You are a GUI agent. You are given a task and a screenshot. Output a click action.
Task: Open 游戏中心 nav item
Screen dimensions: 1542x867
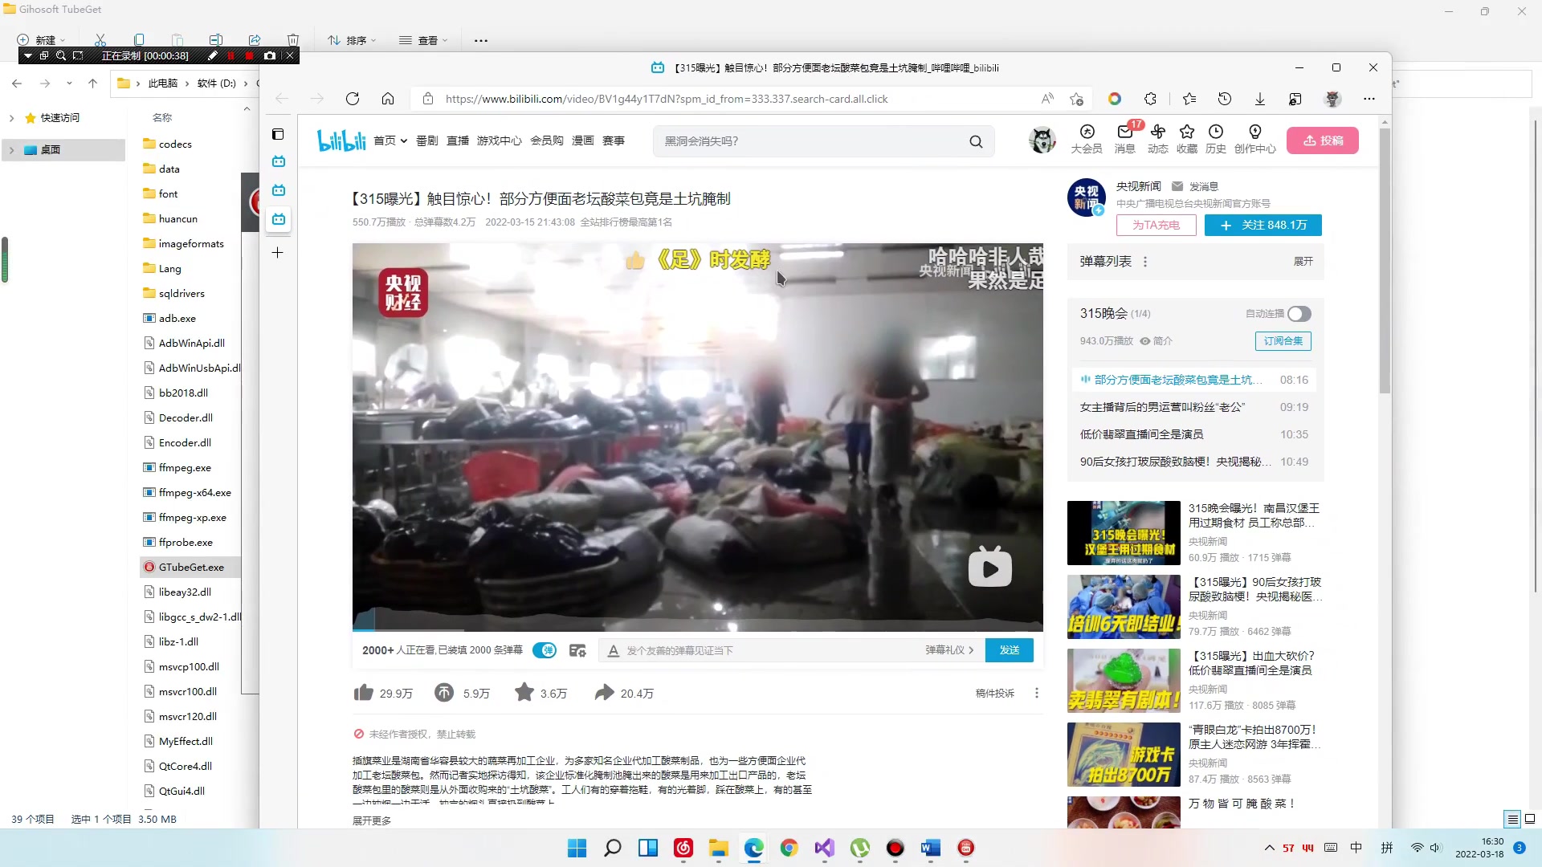coord(500,140)
